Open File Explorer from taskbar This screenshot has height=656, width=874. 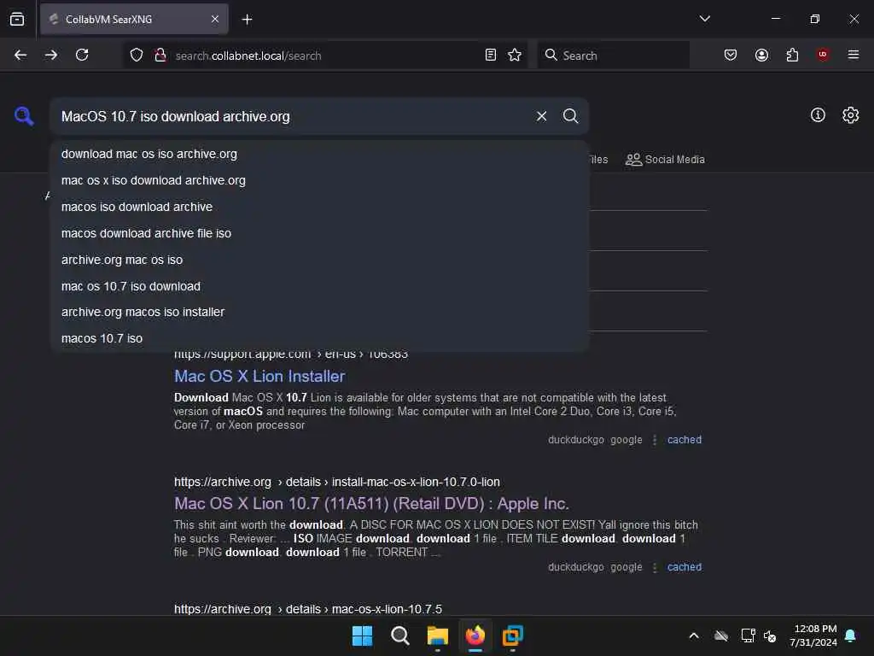pyautogui.click(x=438, y=635)
